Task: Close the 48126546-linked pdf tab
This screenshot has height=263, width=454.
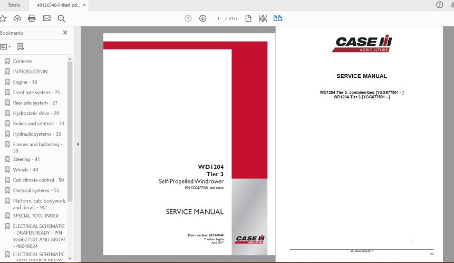Action: click(x=84, y=5)
